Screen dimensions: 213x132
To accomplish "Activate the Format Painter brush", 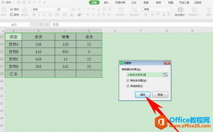I will (x=25, y=10).
